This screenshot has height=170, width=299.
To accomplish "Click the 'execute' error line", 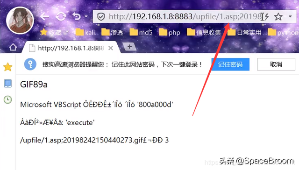I will tap(57, 122).
